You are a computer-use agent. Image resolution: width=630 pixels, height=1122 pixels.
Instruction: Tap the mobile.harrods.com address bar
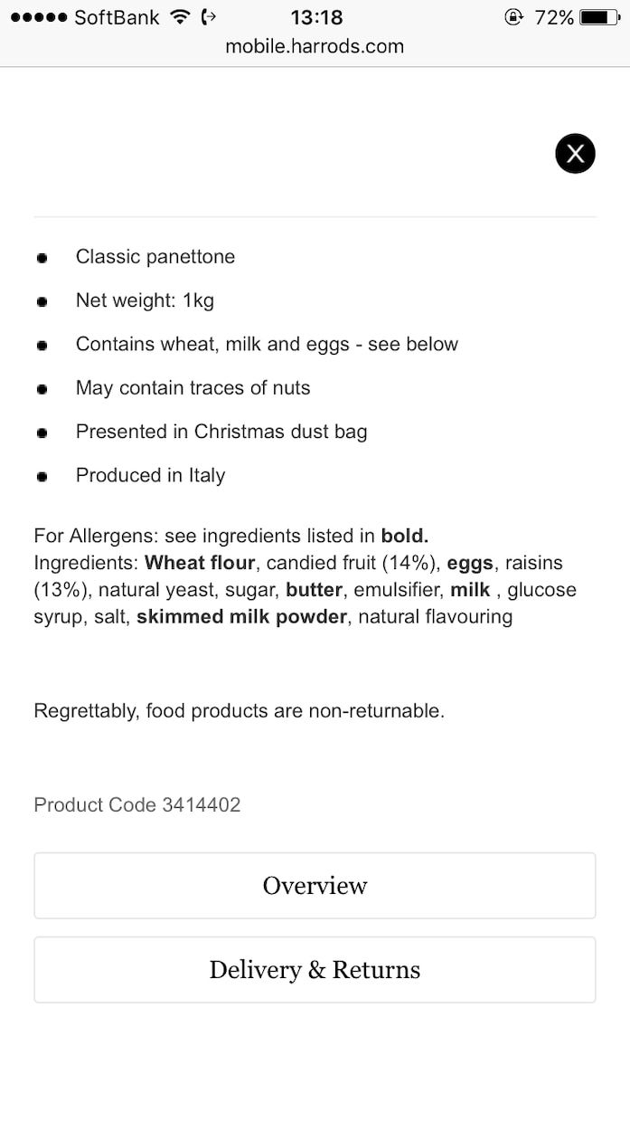coord(315,46)
